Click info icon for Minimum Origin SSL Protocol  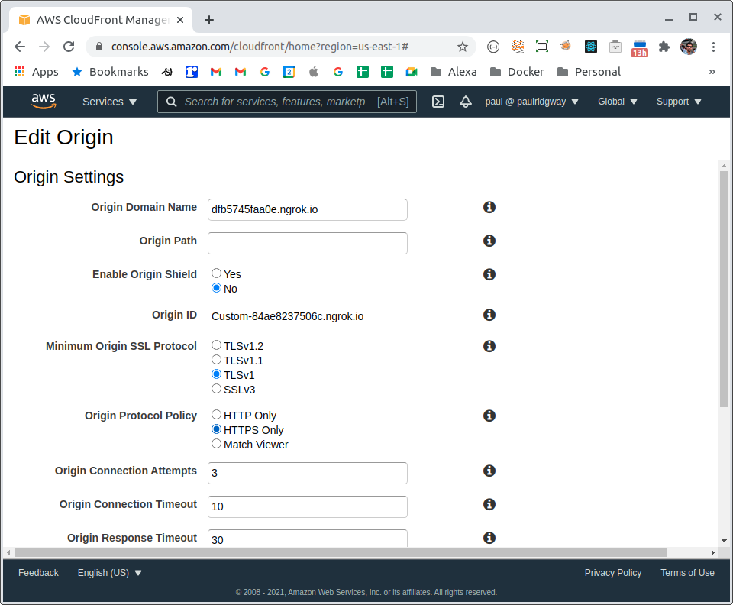489,347
